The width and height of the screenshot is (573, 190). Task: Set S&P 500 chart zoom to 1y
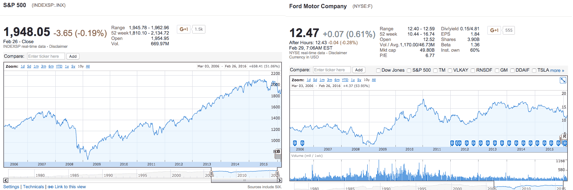[x=67, y=66]
